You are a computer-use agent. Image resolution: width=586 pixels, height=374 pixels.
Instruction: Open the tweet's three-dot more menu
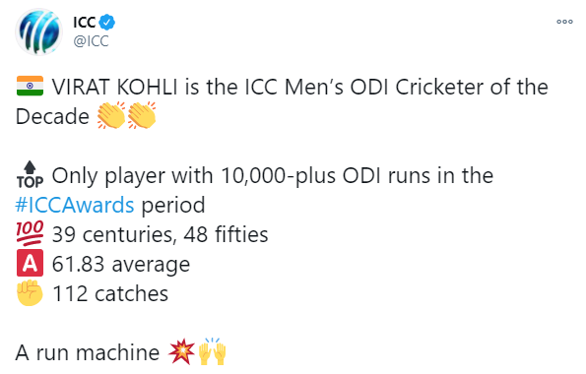coord(564,22)
